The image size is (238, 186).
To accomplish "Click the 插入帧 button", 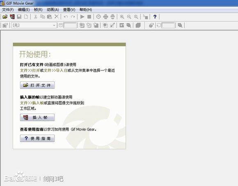I will click(37, 117).
